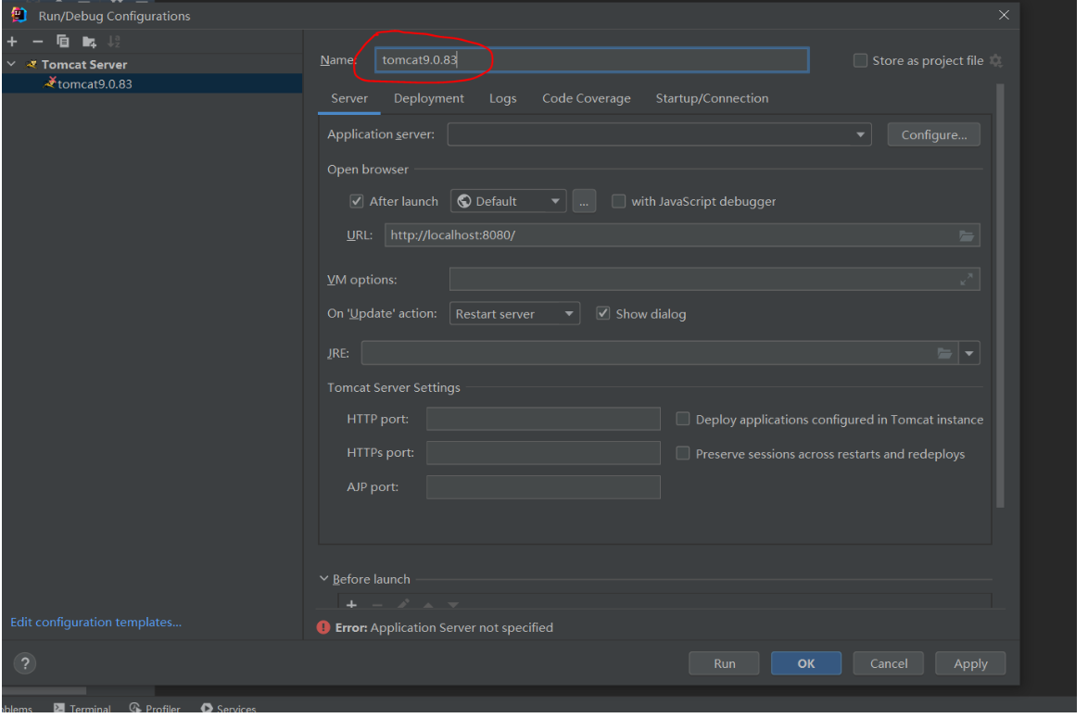Sort configurations alphabetically
The width and height of the screenshot is (1088, 718).
coord(114,42)
